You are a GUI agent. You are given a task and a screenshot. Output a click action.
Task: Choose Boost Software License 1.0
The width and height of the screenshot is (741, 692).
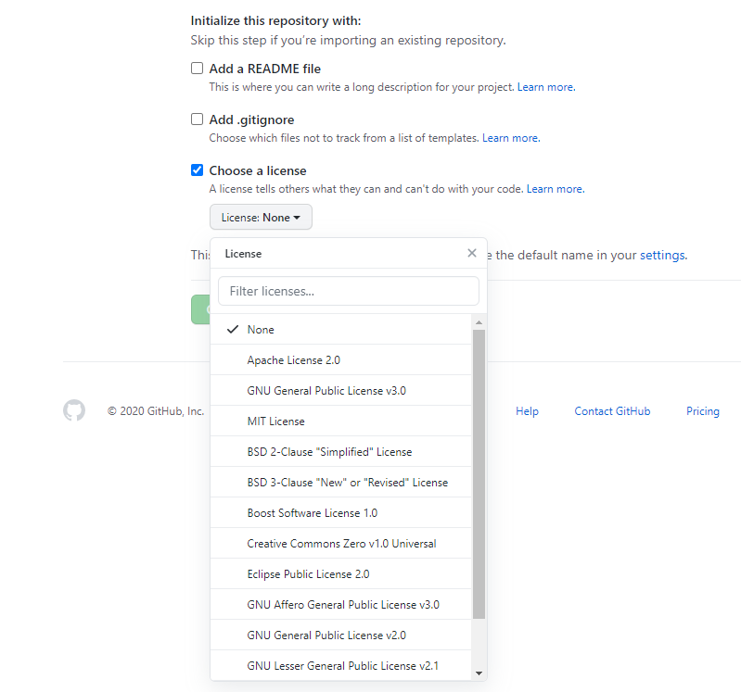click(312, 513)
